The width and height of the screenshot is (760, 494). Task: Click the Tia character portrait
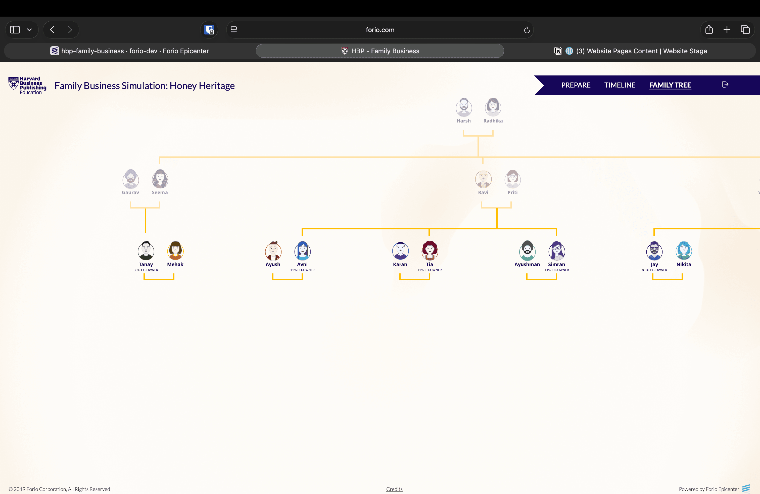[x=429, y=251]
